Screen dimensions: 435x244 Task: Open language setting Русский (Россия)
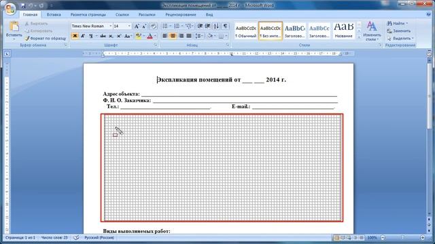(99, 238)
